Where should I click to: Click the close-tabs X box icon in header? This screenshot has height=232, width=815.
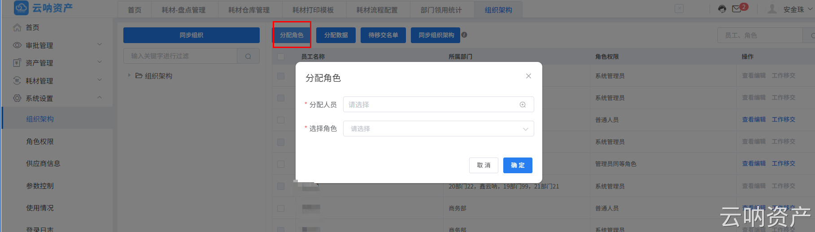click(x=679, y=9)
